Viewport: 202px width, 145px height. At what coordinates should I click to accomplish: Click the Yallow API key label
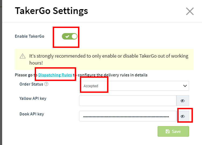pyautogui.click(x=33, y=98)
